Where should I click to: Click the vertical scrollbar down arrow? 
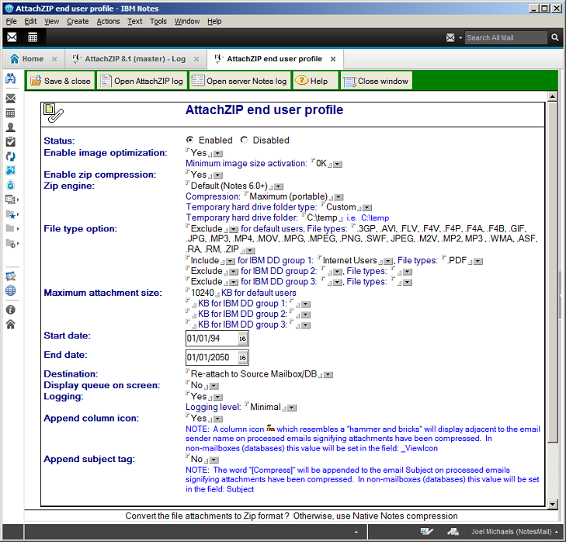point(553,504)
